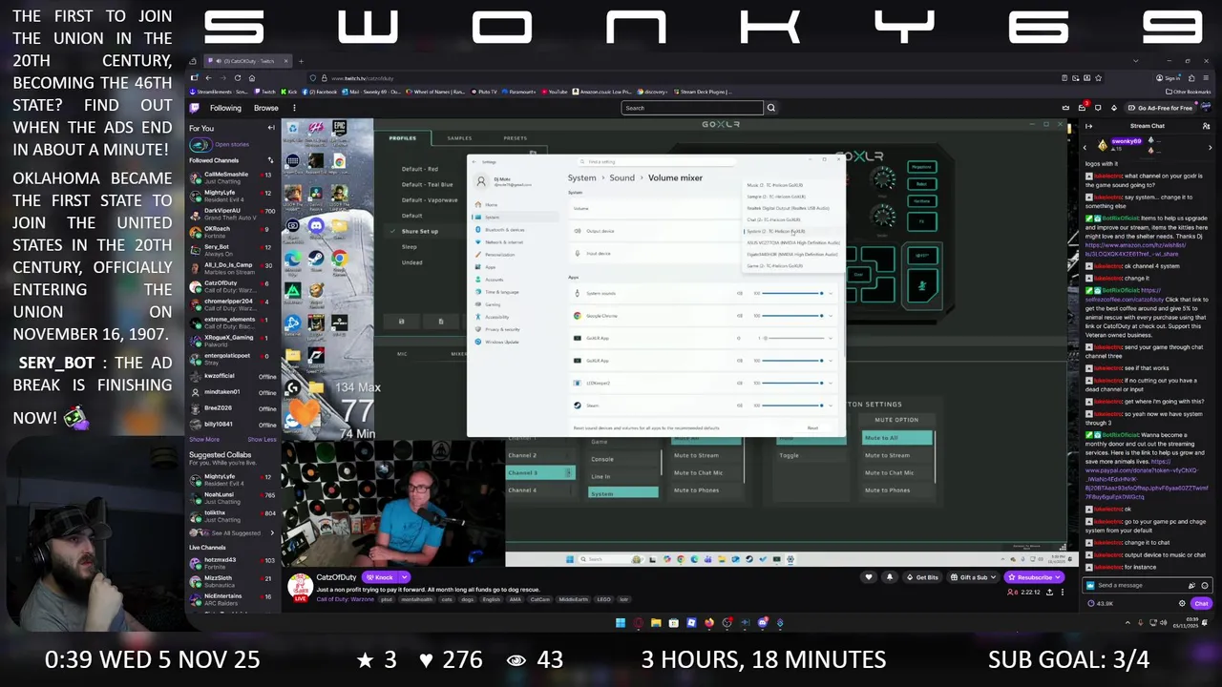Select the Mute to All option

coord(896,438)
